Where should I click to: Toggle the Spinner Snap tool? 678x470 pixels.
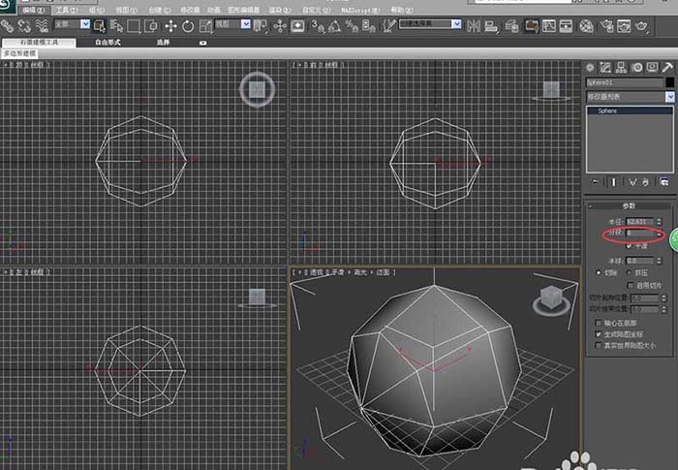(x=369, y=26)
